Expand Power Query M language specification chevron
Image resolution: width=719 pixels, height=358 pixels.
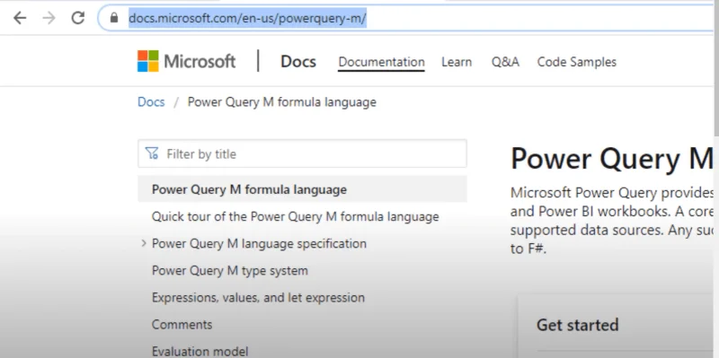[144, 243]
